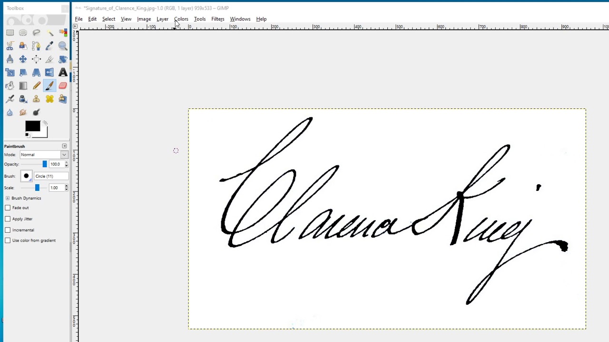This screenshot has width=609, height=342.
Task: Select the Paintbrush tool
Action: tap(49, 86)
